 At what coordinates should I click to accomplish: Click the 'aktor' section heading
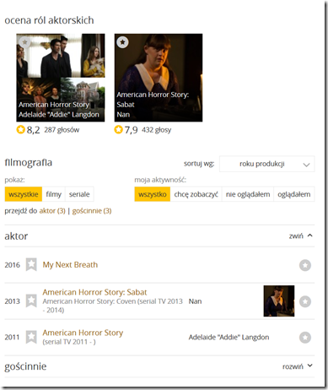(16, 236)
